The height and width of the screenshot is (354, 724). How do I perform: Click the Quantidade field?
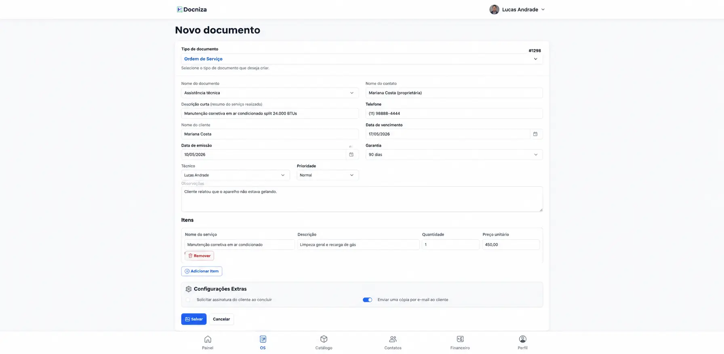click(450, 245)
